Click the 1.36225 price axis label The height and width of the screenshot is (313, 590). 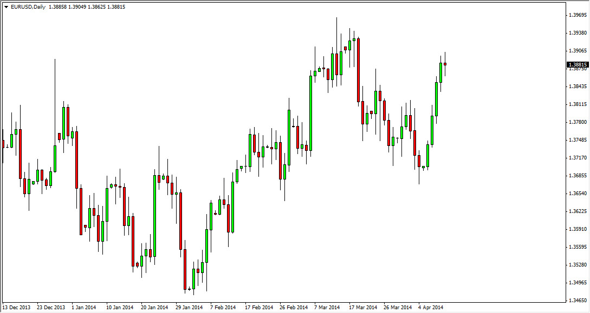(578, 211)
